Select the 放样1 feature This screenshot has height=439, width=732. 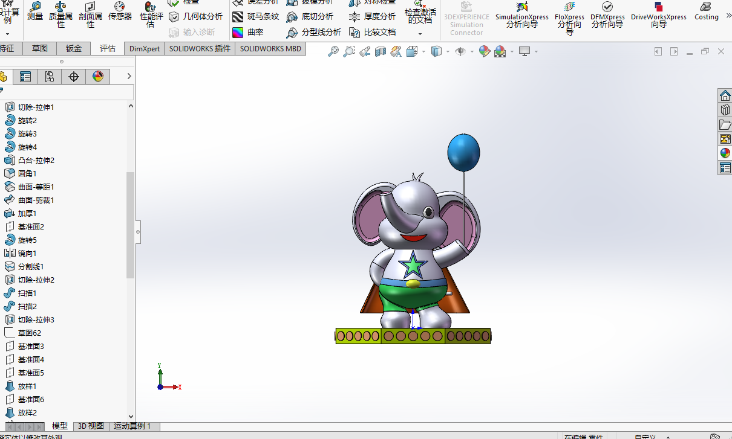tap(21, 386)
